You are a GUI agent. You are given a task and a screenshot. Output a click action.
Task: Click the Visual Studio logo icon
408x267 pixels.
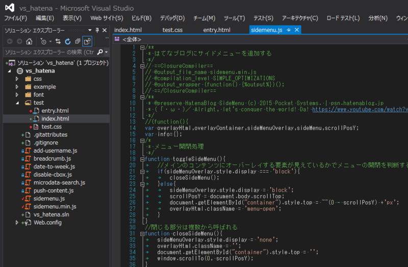pyautogui.click(x=10, y=8)
